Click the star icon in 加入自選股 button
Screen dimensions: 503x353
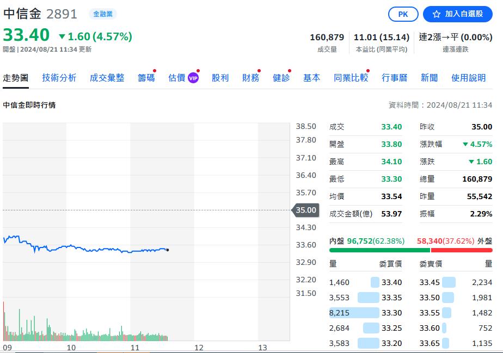point(436,14)
